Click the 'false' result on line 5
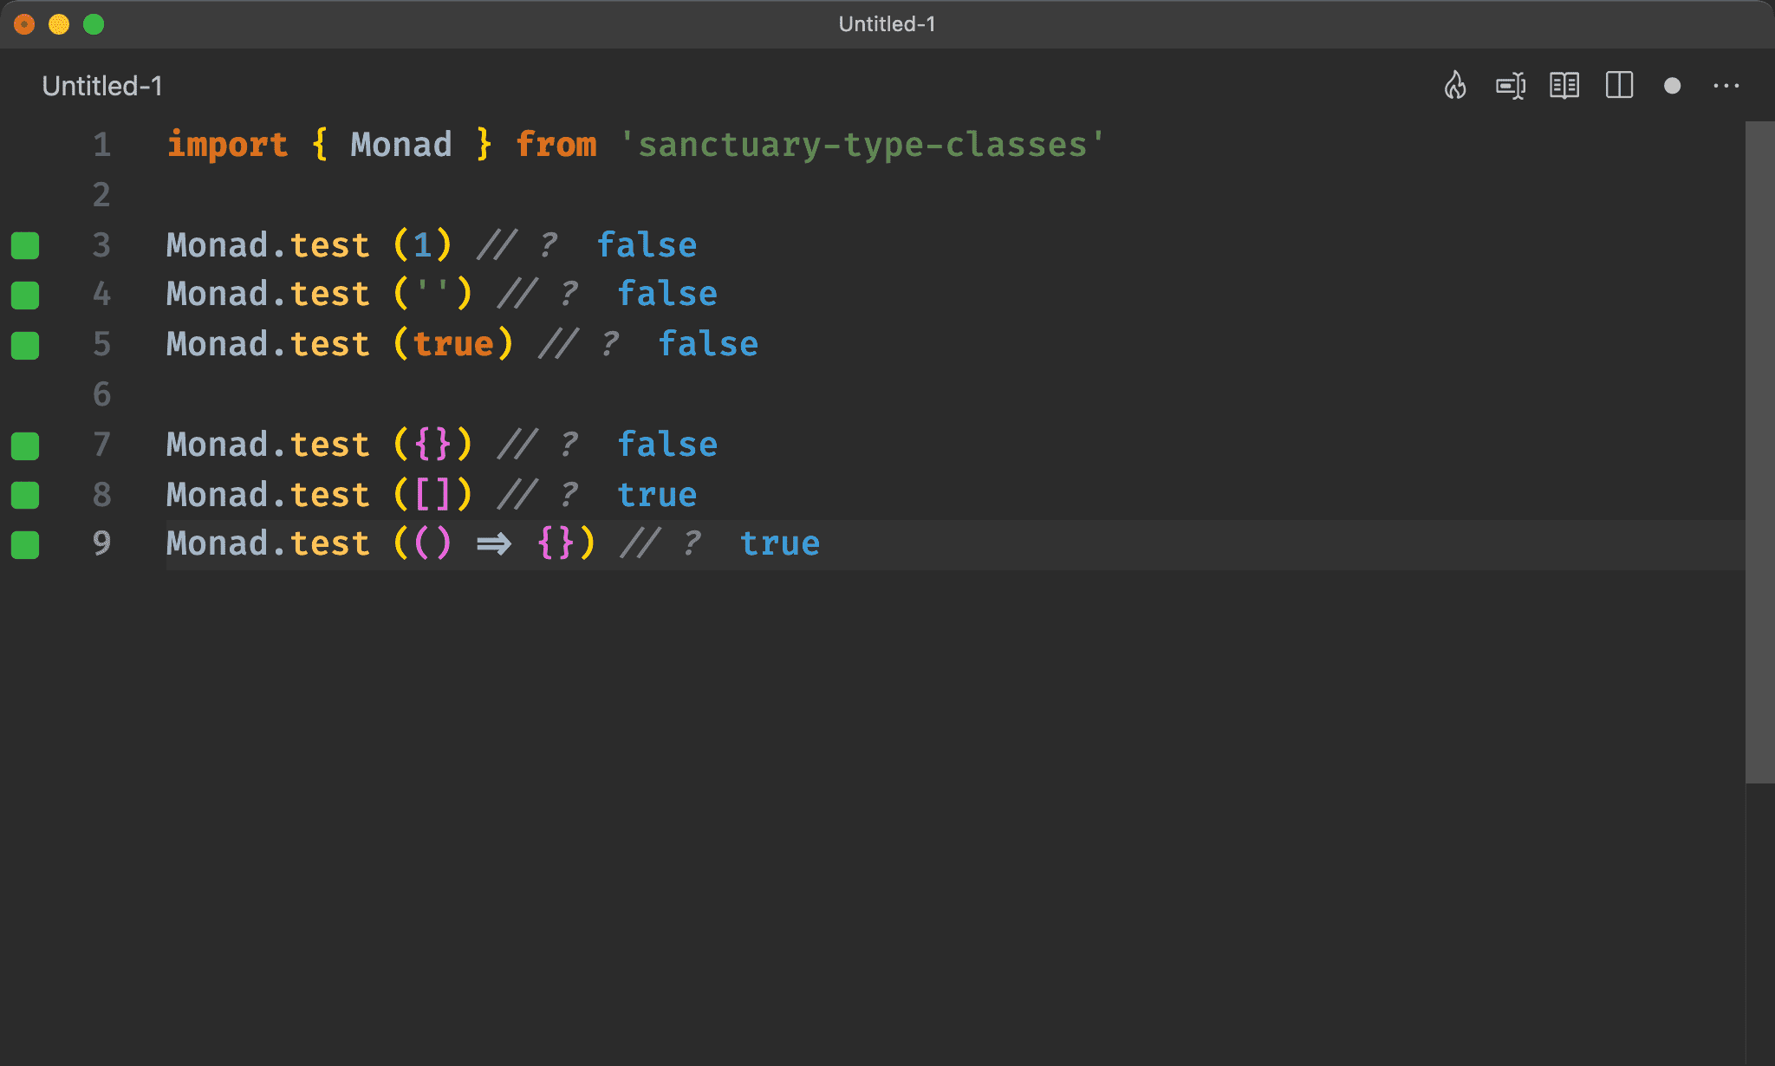Screen dimensions: 1775x1066 tap(709, 344)
